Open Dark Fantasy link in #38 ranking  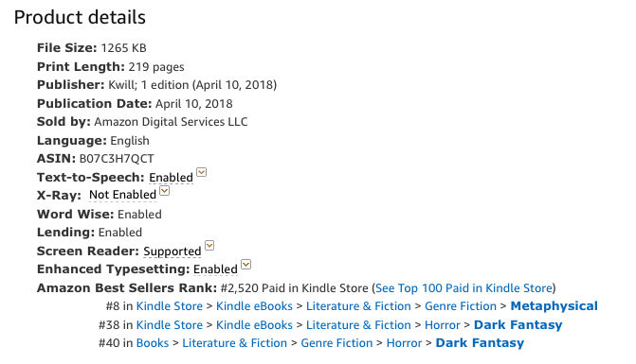(x=518, y=325)
